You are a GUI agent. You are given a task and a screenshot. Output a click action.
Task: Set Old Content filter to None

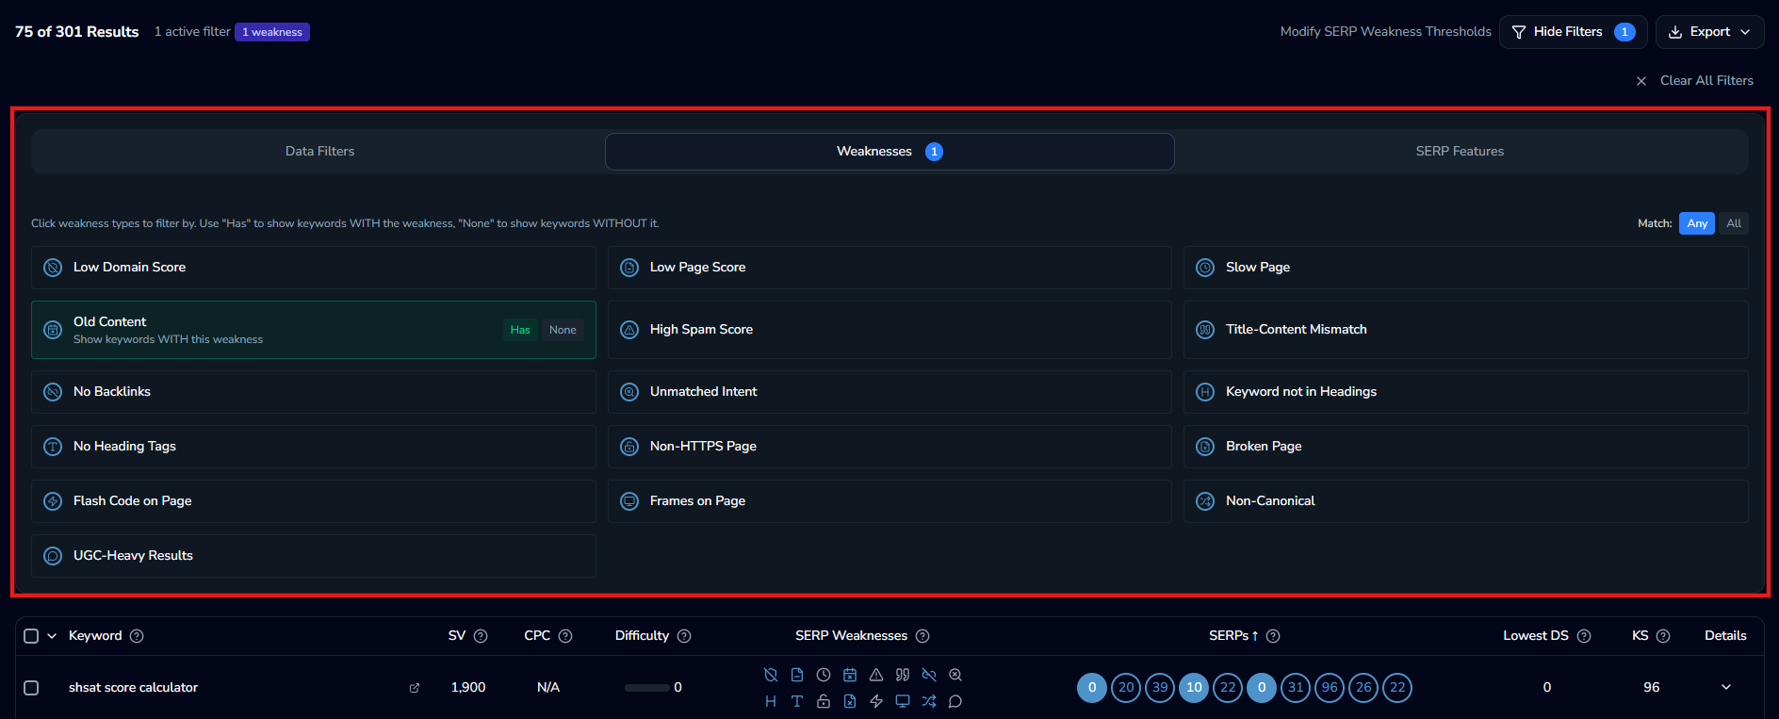563,330
